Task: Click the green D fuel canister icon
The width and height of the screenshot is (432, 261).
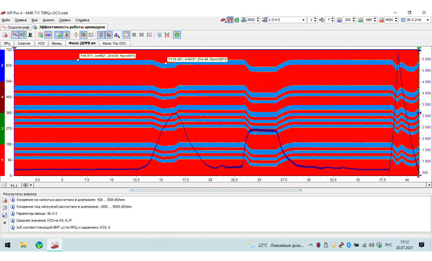Action: point(237,20)
